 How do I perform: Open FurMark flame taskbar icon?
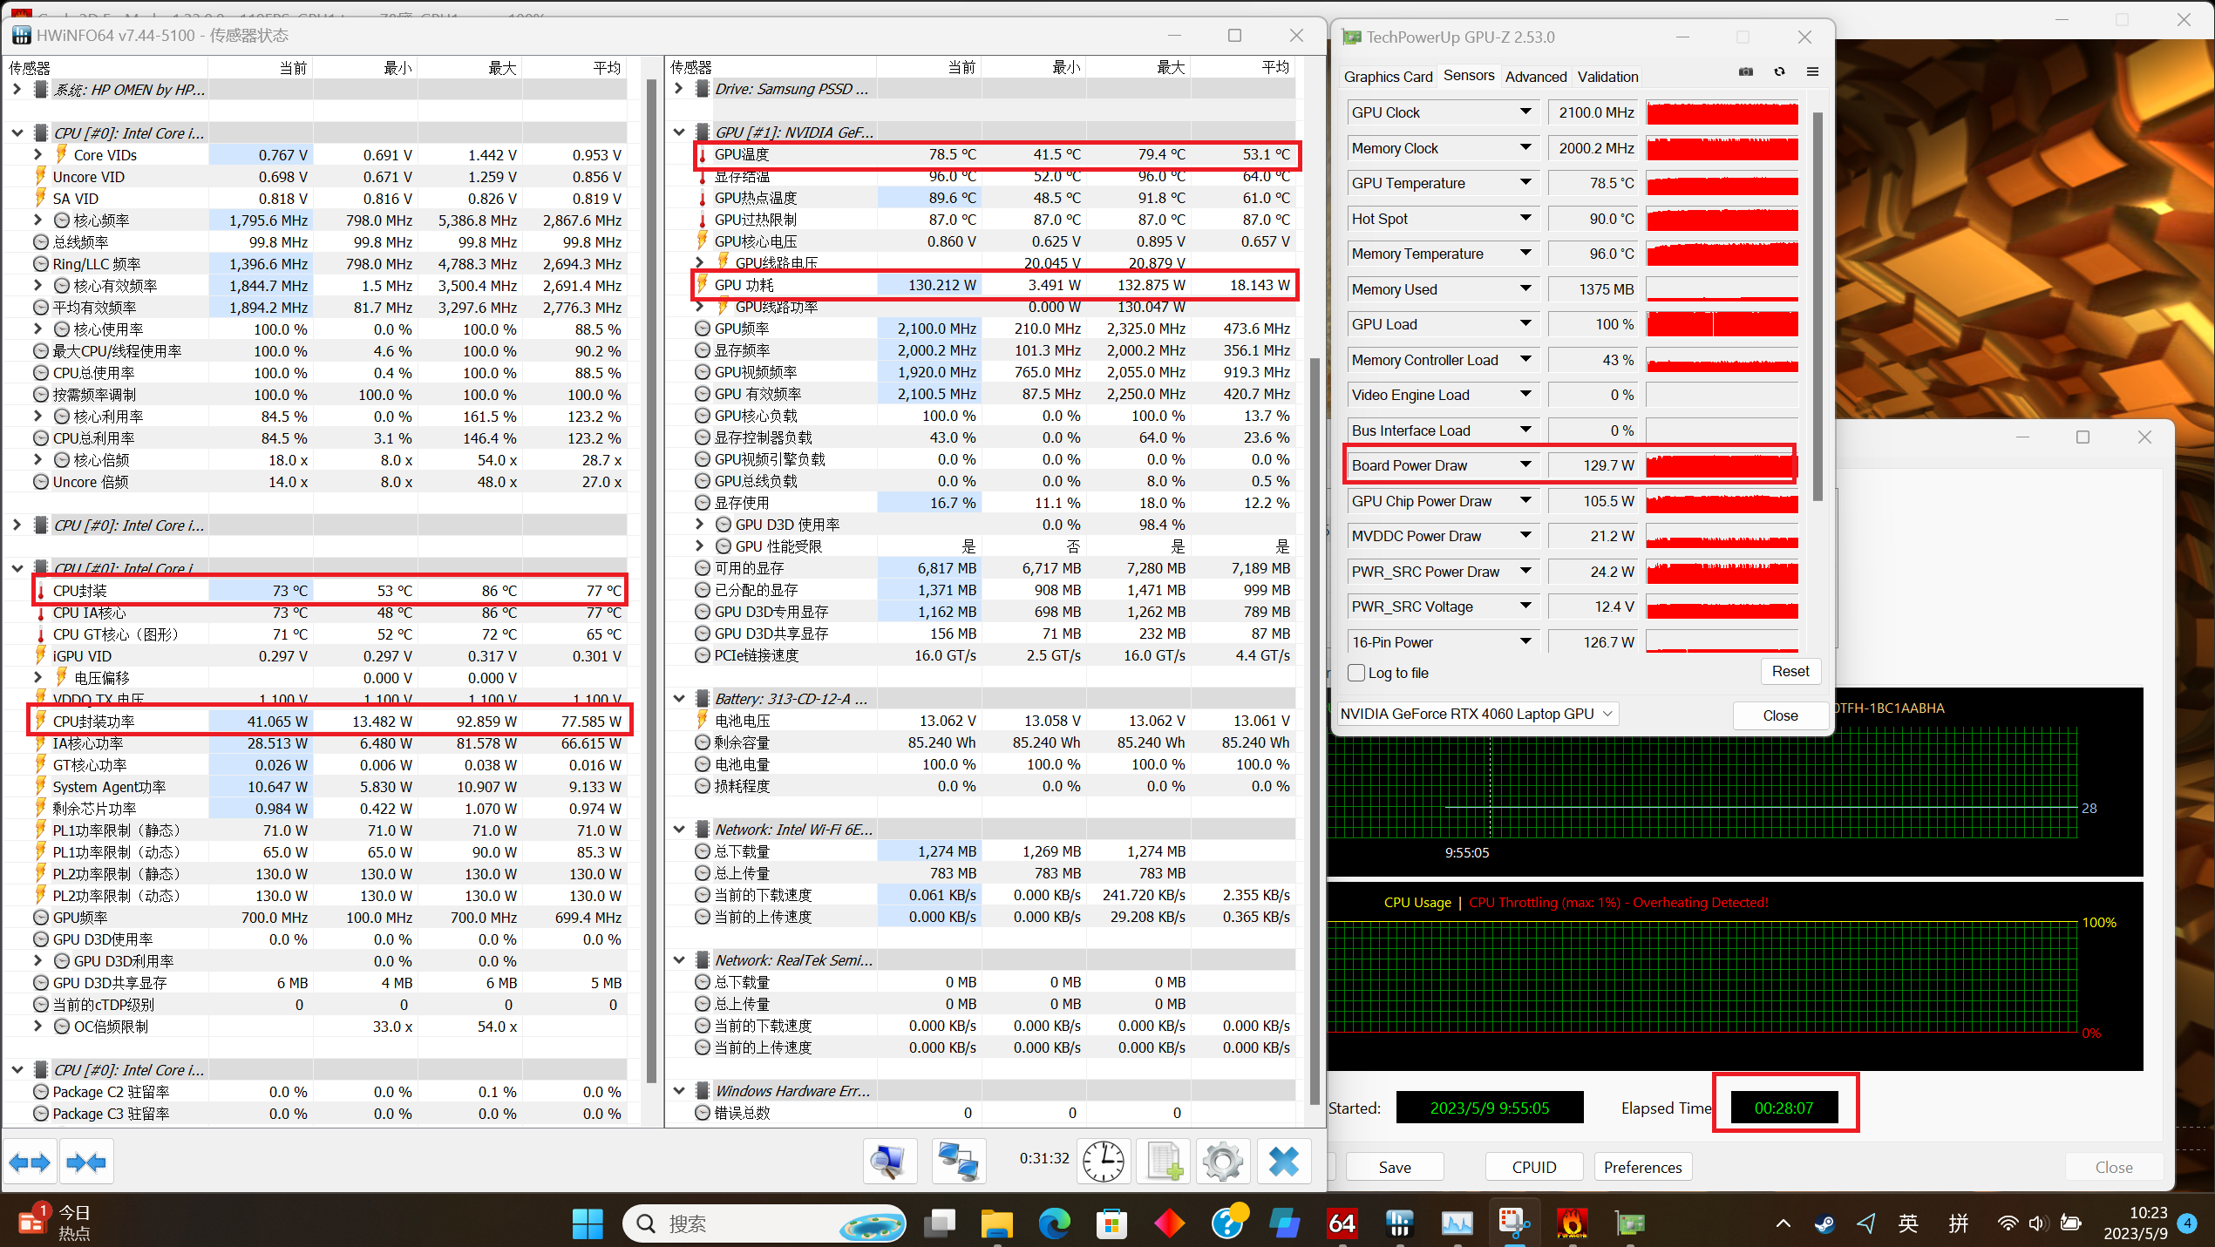coord(1572,1223)
